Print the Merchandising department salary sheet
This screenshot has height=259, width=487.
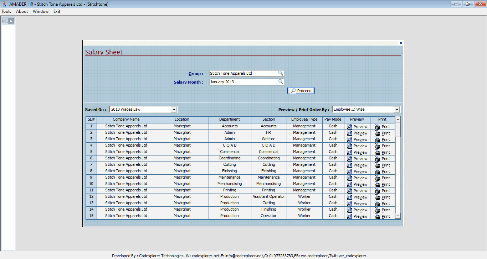click(x=383, y=184)
